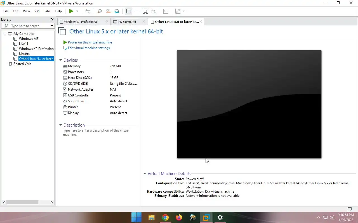Select the CD/DVD (IDE) device

(x=100, y=84)
